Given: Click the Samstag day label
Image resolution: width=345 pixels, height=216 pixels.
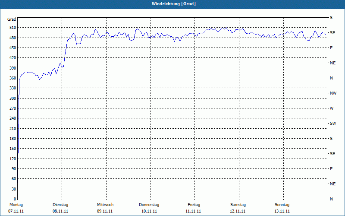Looking at the screenshot, I should [x=238, y=205].
